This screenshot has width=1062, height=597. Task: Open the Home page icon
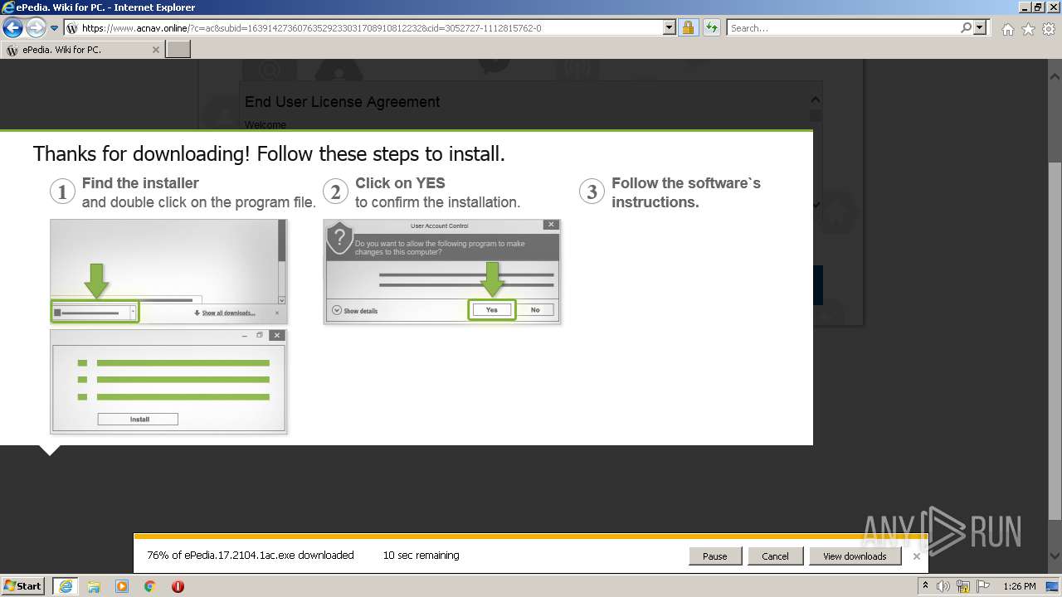1007,29
